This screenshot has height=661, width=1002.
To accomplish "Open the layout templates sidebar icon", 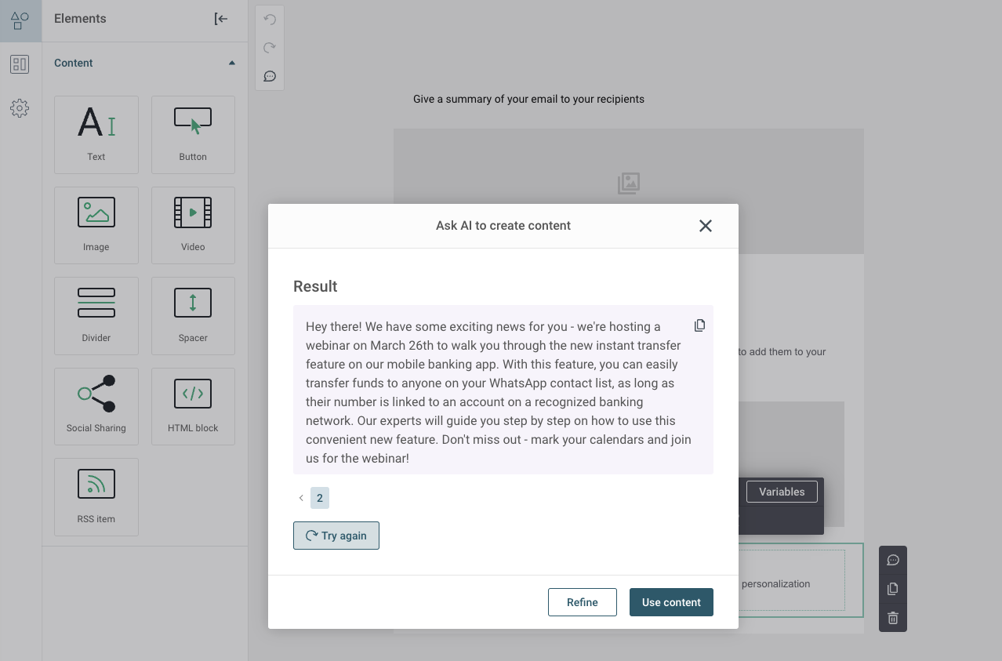I will (20, 64).
